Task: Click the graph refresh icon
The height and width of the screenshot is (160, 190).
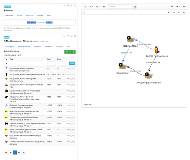Action: click(x=174, y=12)
